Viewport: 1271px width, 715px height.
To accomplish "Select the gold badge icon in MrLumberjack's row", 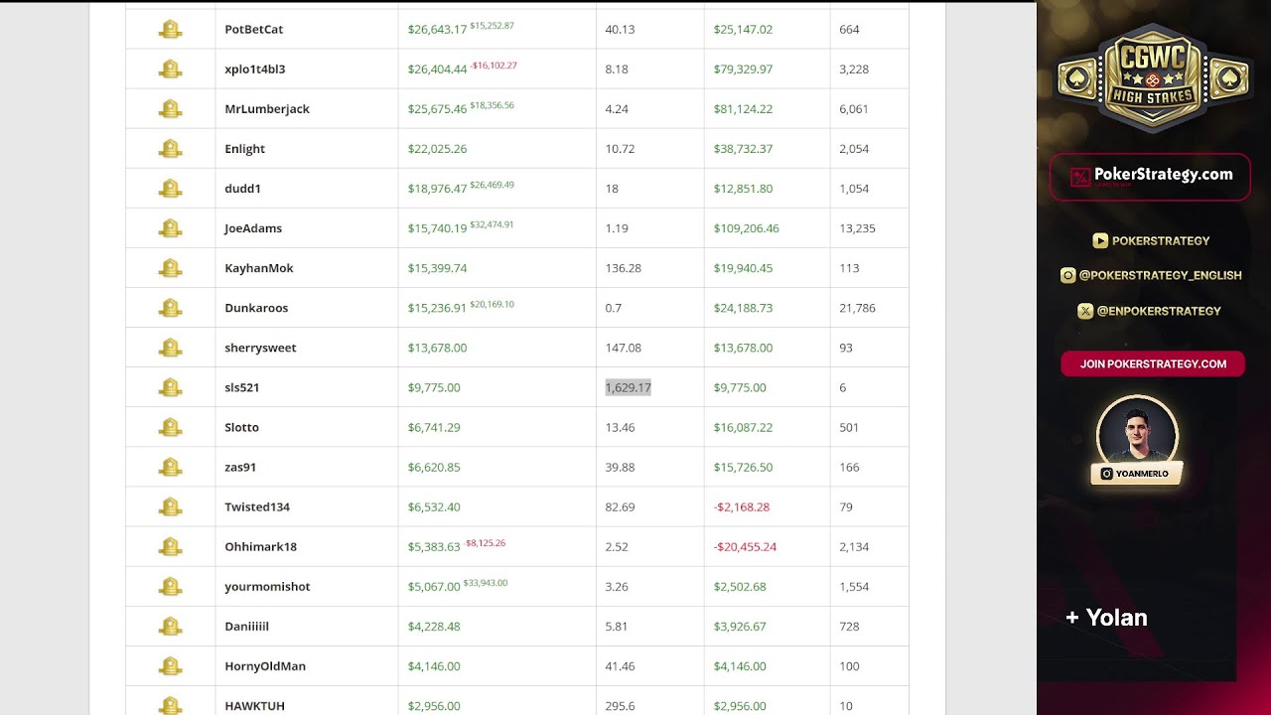I will (x=171, y=109).
